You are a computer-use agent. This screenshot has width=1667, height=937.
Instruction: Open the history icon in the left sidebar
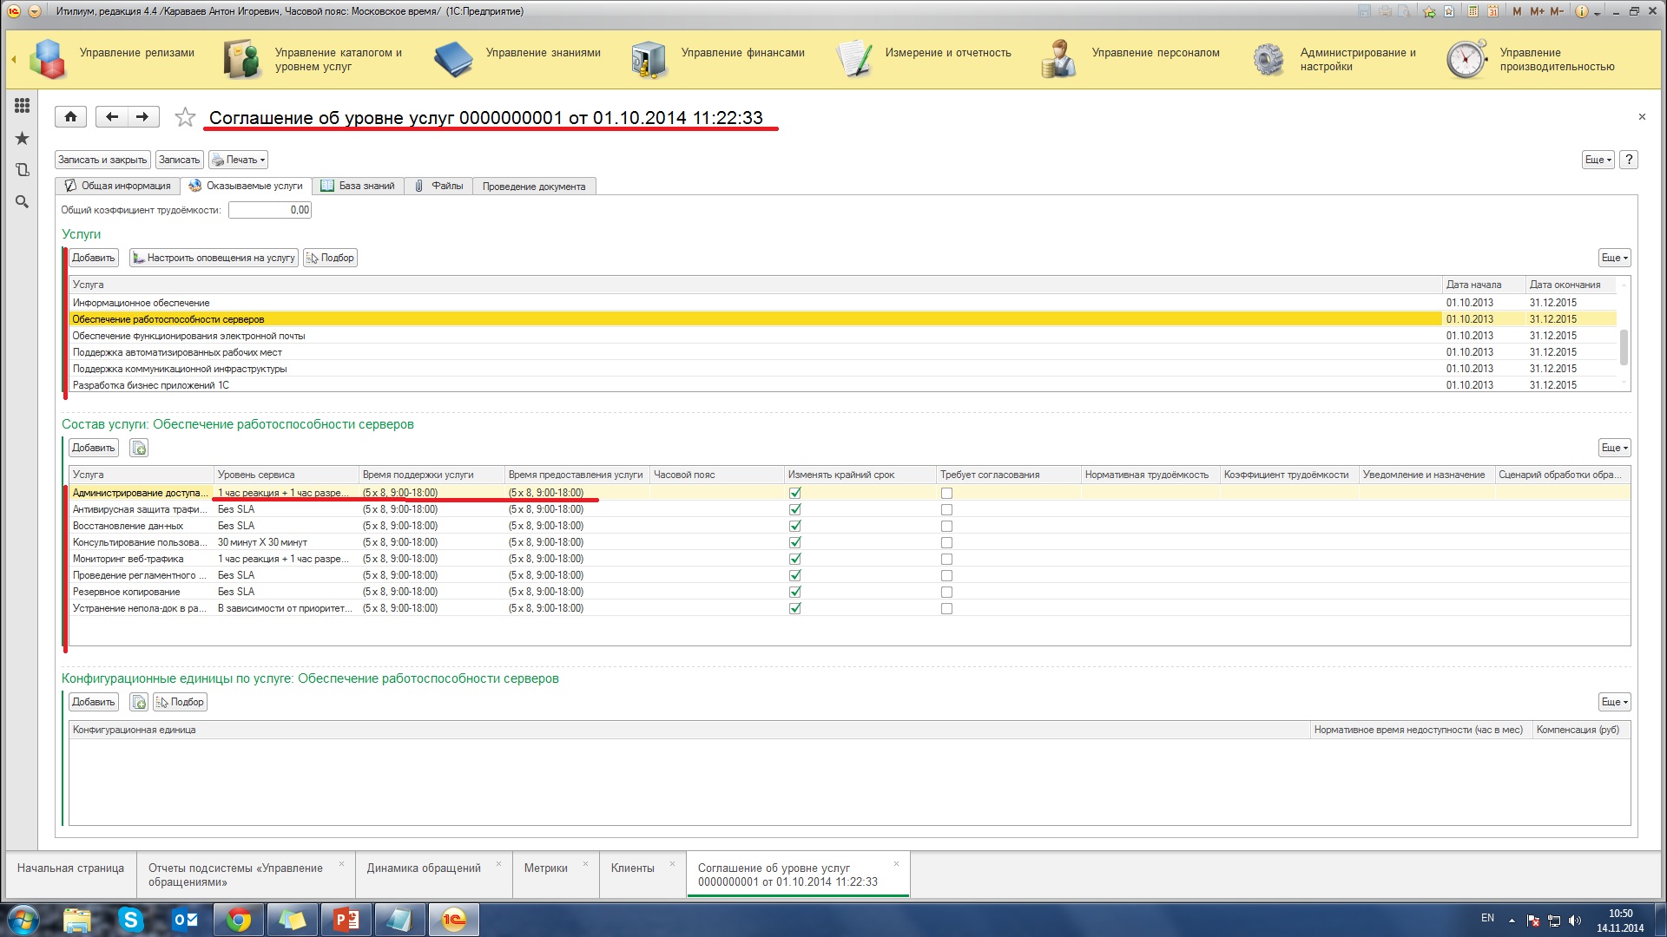pos(22,170)
